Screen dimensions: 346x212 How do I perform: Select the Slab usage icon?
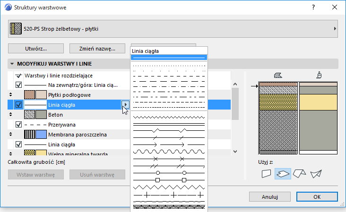tap(283, 174)
